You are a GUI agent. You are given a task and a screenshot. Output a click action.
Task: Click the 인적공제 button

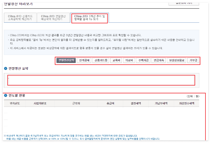pyautogui.click(x=84, y=60)
